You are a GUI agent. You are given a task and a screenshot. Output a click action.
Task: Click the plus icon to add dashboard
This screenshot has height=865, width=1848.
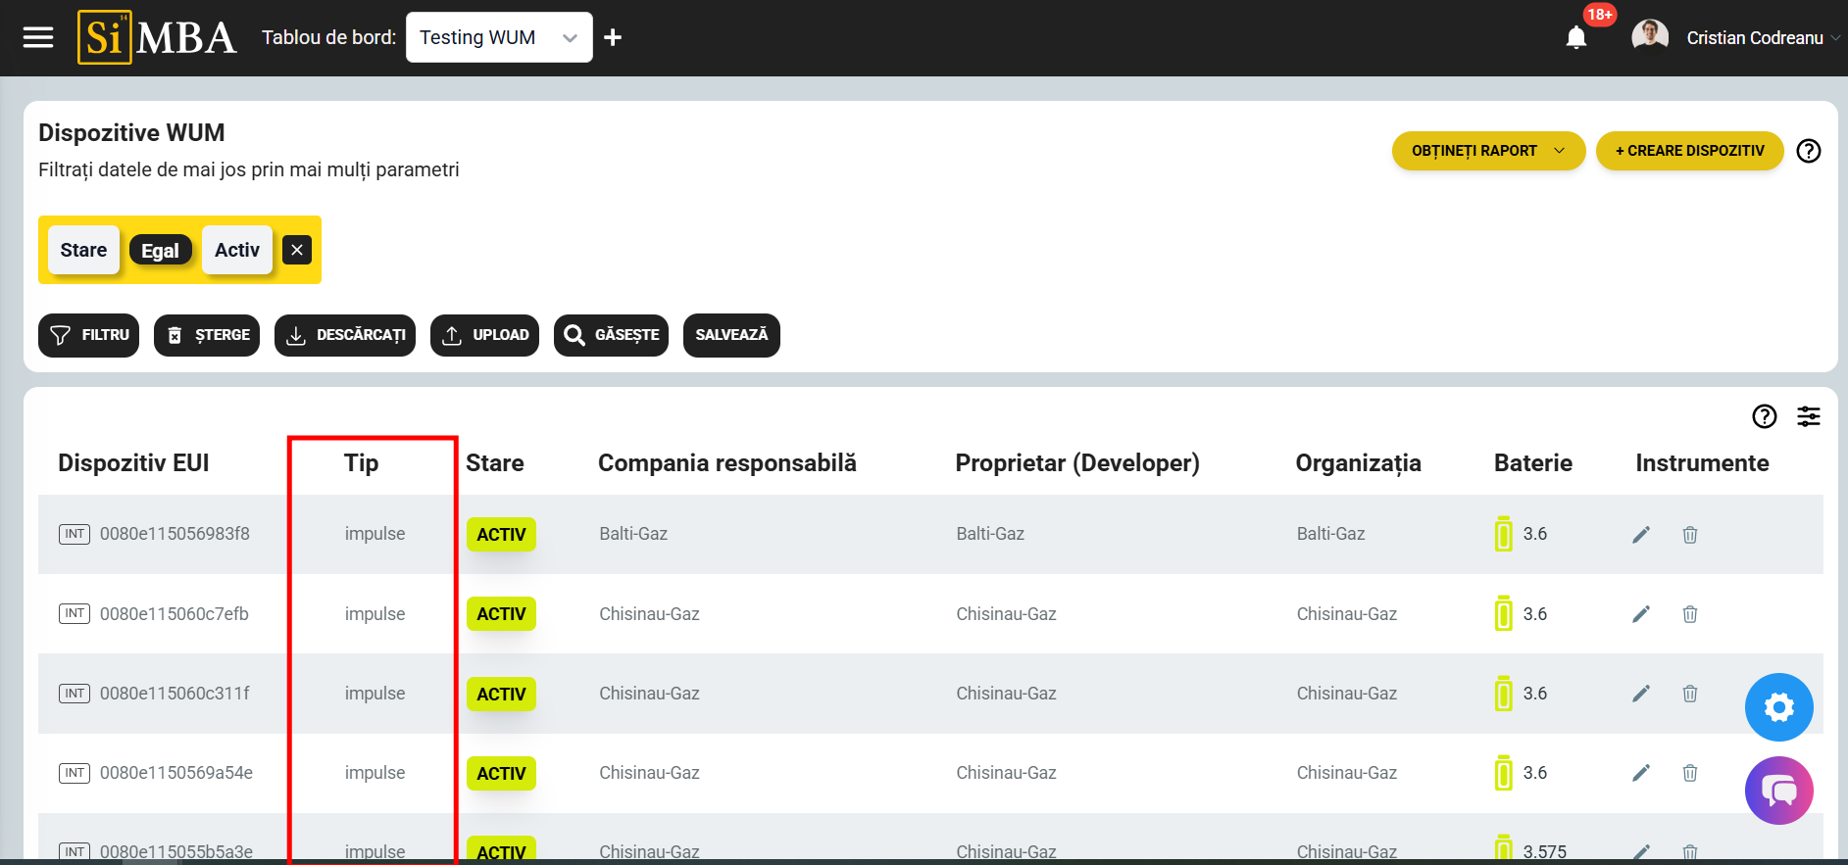(613, 37)
